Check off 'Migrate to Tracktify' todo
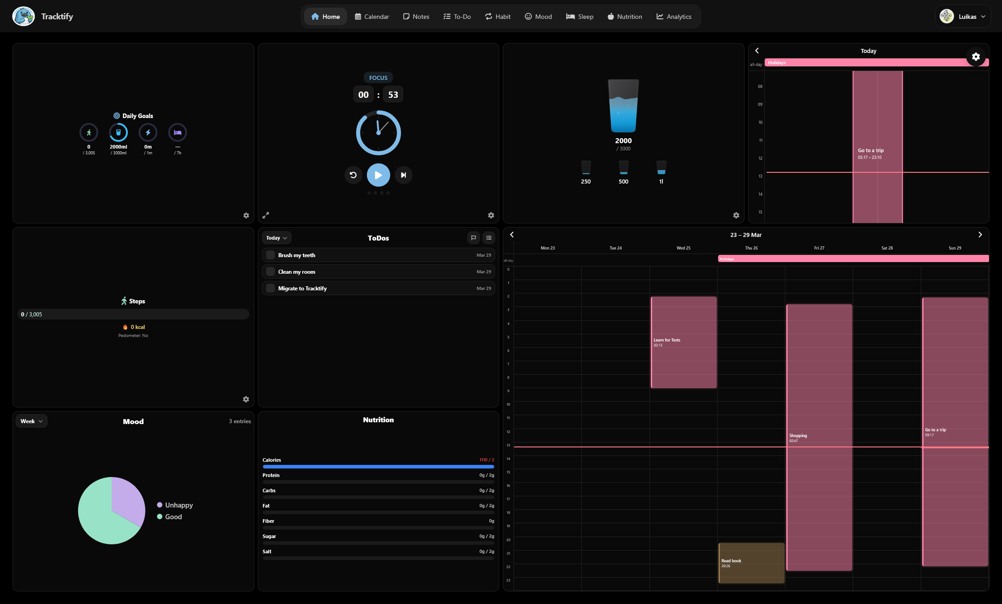Screen dimensions: 1002x604 (x=270, y=288)
